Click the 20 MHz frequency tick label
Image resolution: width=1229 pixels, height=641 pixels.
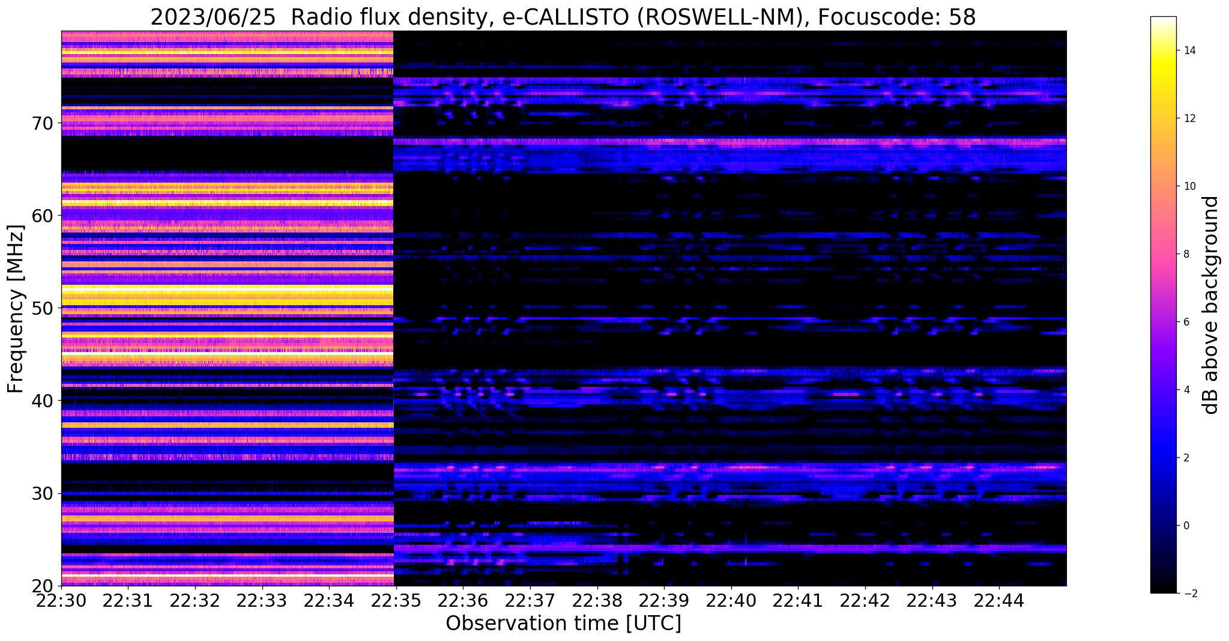tap(43, 586)
